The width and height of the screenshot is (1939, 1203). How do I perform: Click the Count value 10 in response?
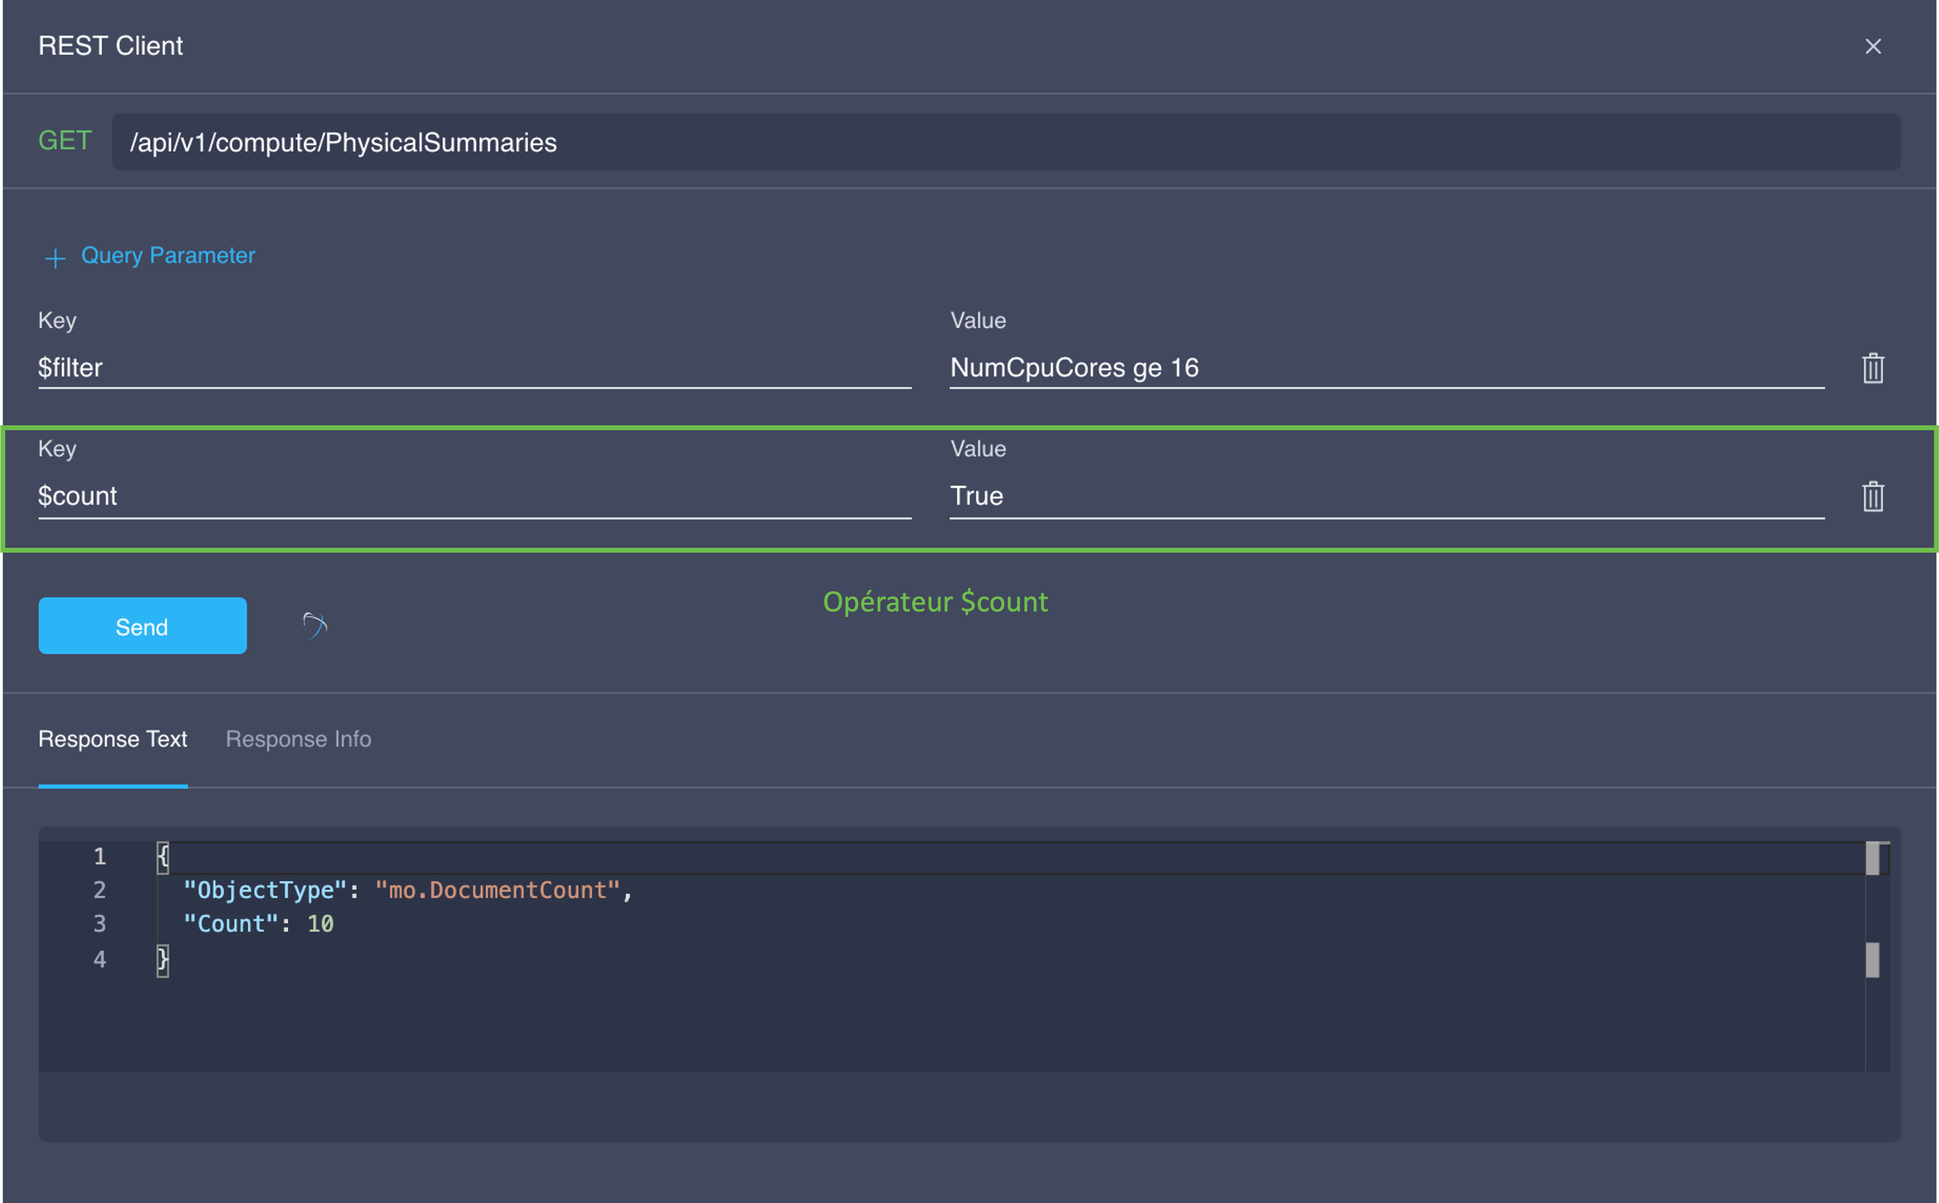321,924
